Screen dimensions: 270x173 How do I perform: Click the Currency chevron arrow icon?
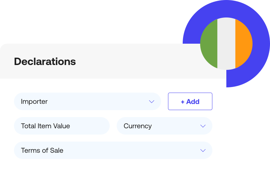pos(203,126)
